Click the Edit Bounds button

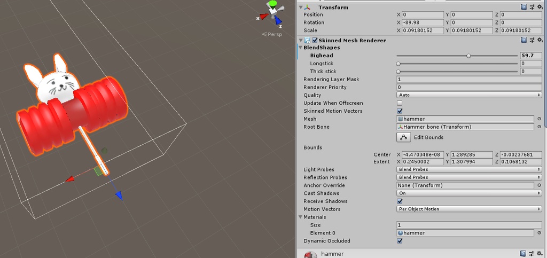pyautogui.click(x=404, y=137)
